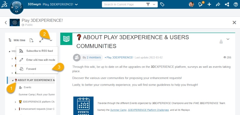Expand the 3DEXPERIENCE platform Challenges node
The height and width of the screenshot is (115, 240).
point(15,102)
